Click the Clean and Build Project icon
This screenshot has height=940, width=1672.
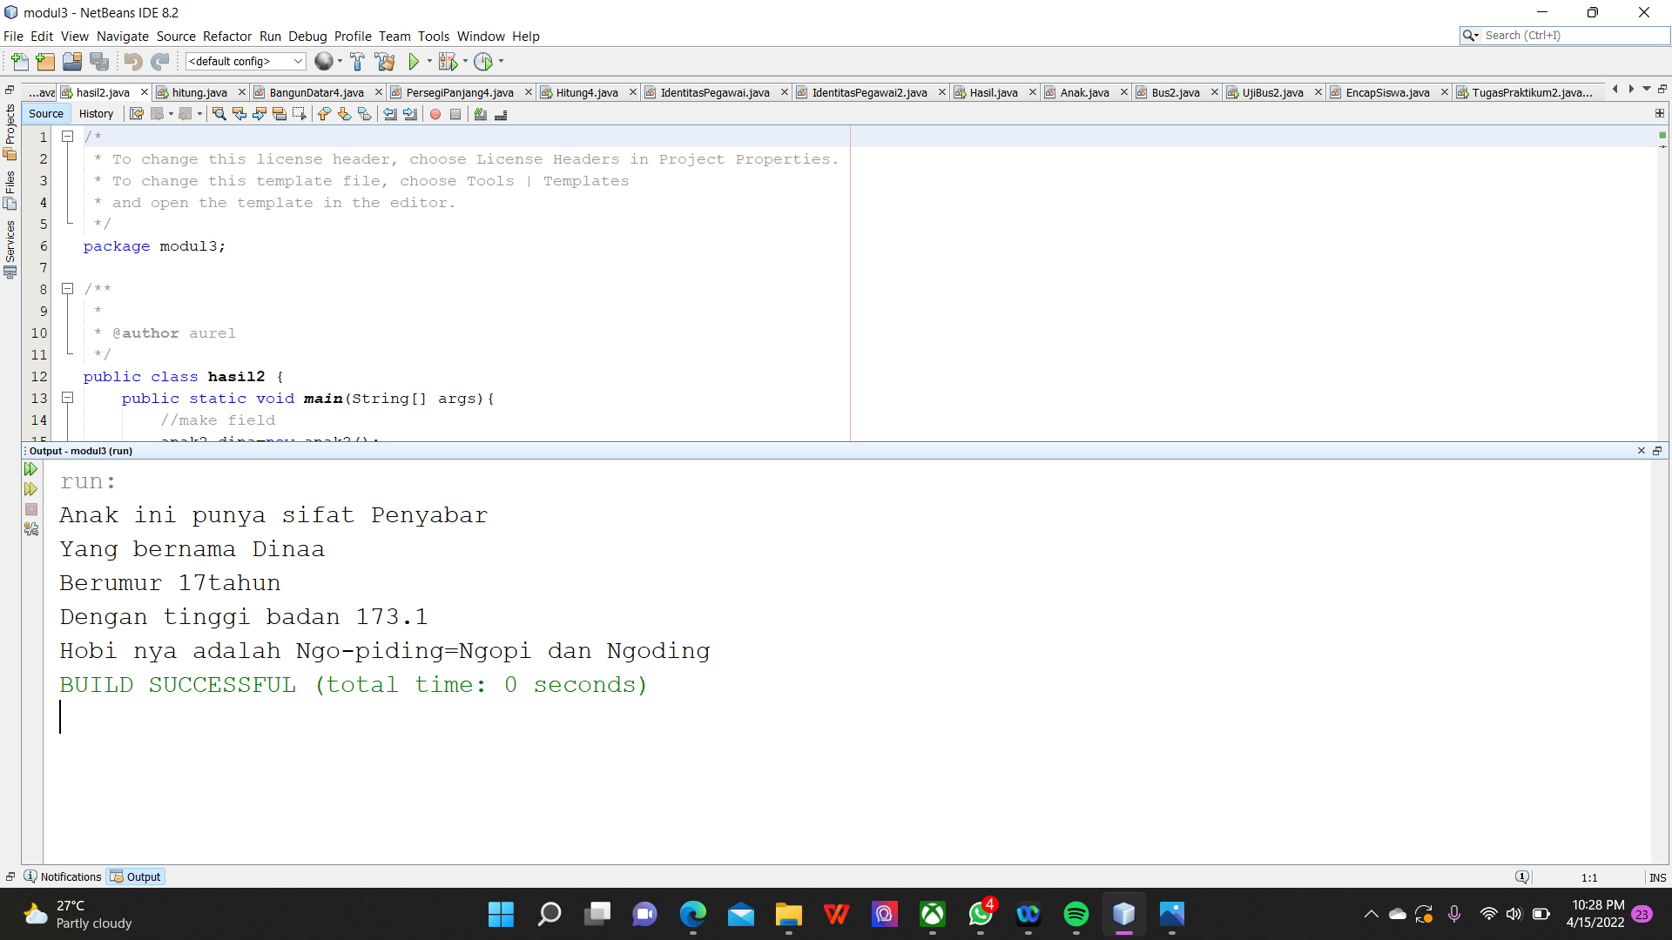tap(384, 61)
